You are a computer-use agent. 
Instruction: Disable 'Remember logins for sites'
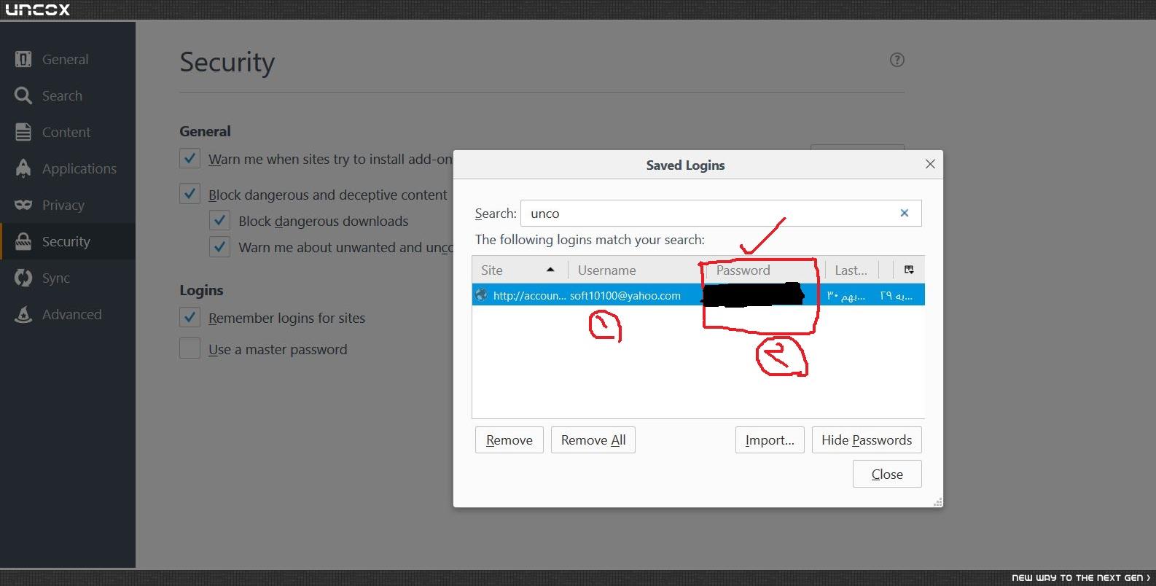[190, 317]
